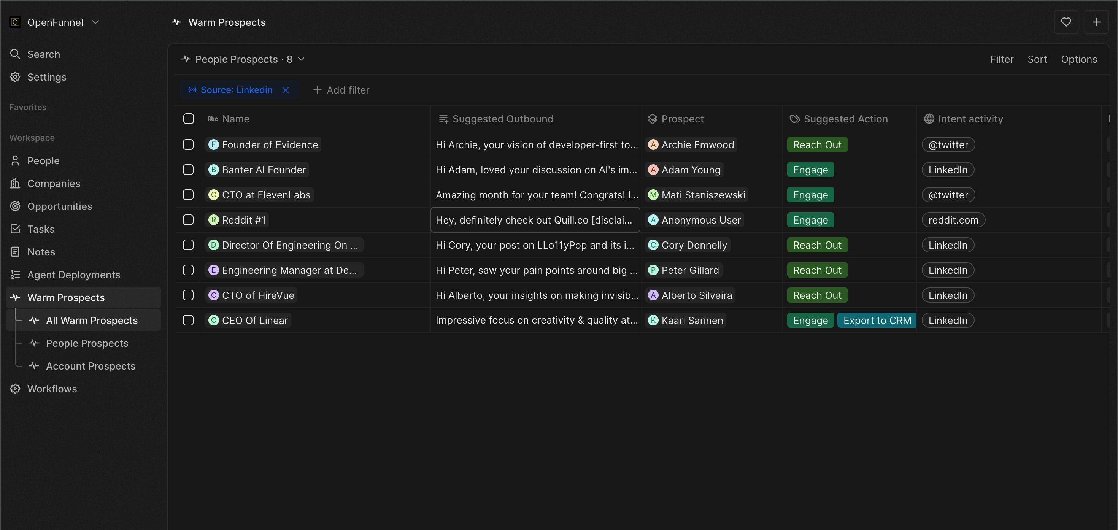1118x530 pixels.
Task: Select the Director Of Engineering row checkbox
Action: tap(188, 245)
